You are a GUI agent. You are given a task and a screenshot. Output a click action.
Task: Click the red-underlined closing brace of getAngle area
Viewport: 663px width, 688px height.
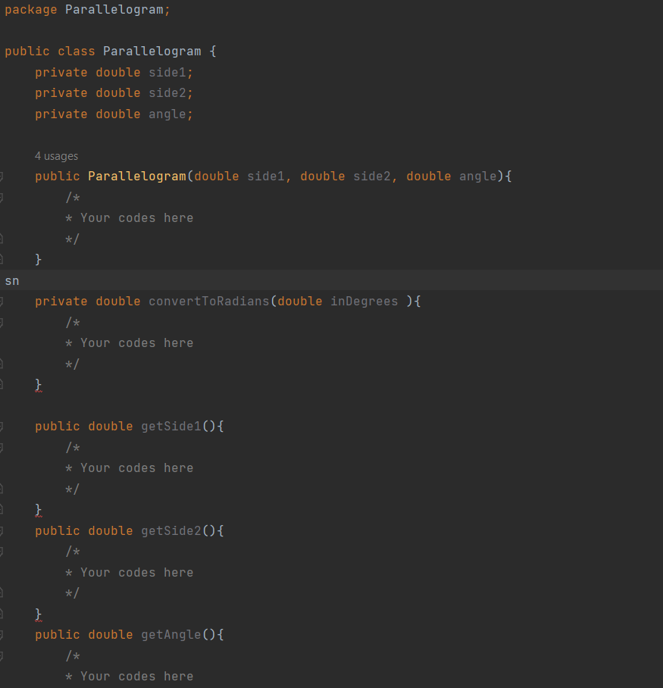click(x=39, y=614)
